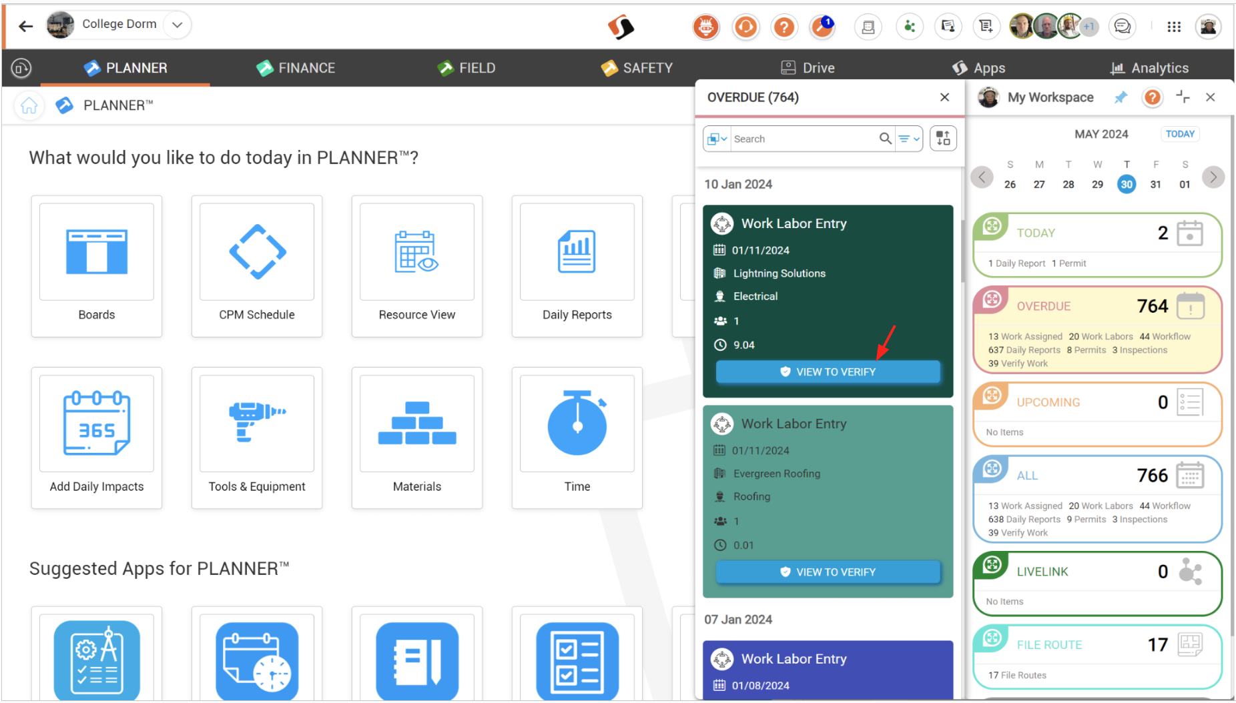The height and width of the screenshot is (703, 1236).
Task: Switch to the PLANNER tab
Action: click(125, 68)
